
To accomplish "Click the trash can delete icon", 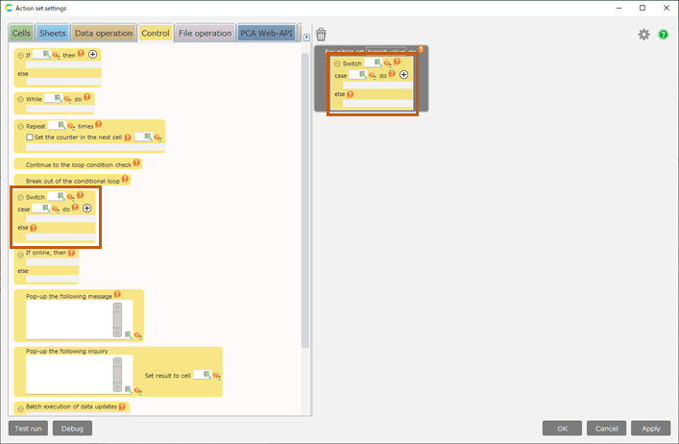I will pyautogui.click(x=321, y=35).
